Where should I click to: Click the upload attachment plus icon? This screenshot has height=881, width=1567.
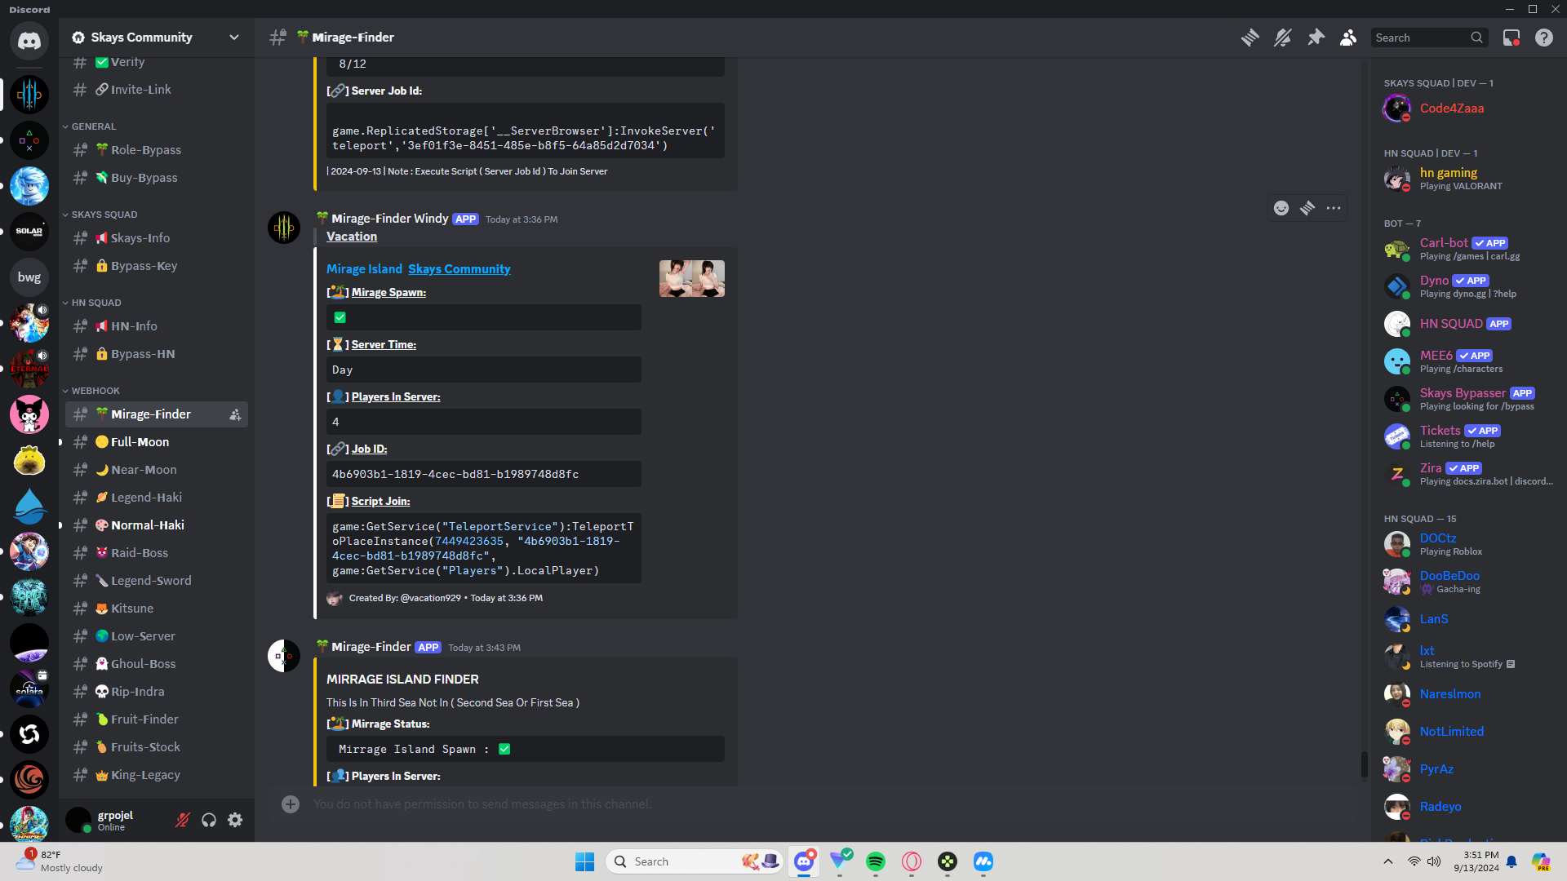[x=291, y=804]
